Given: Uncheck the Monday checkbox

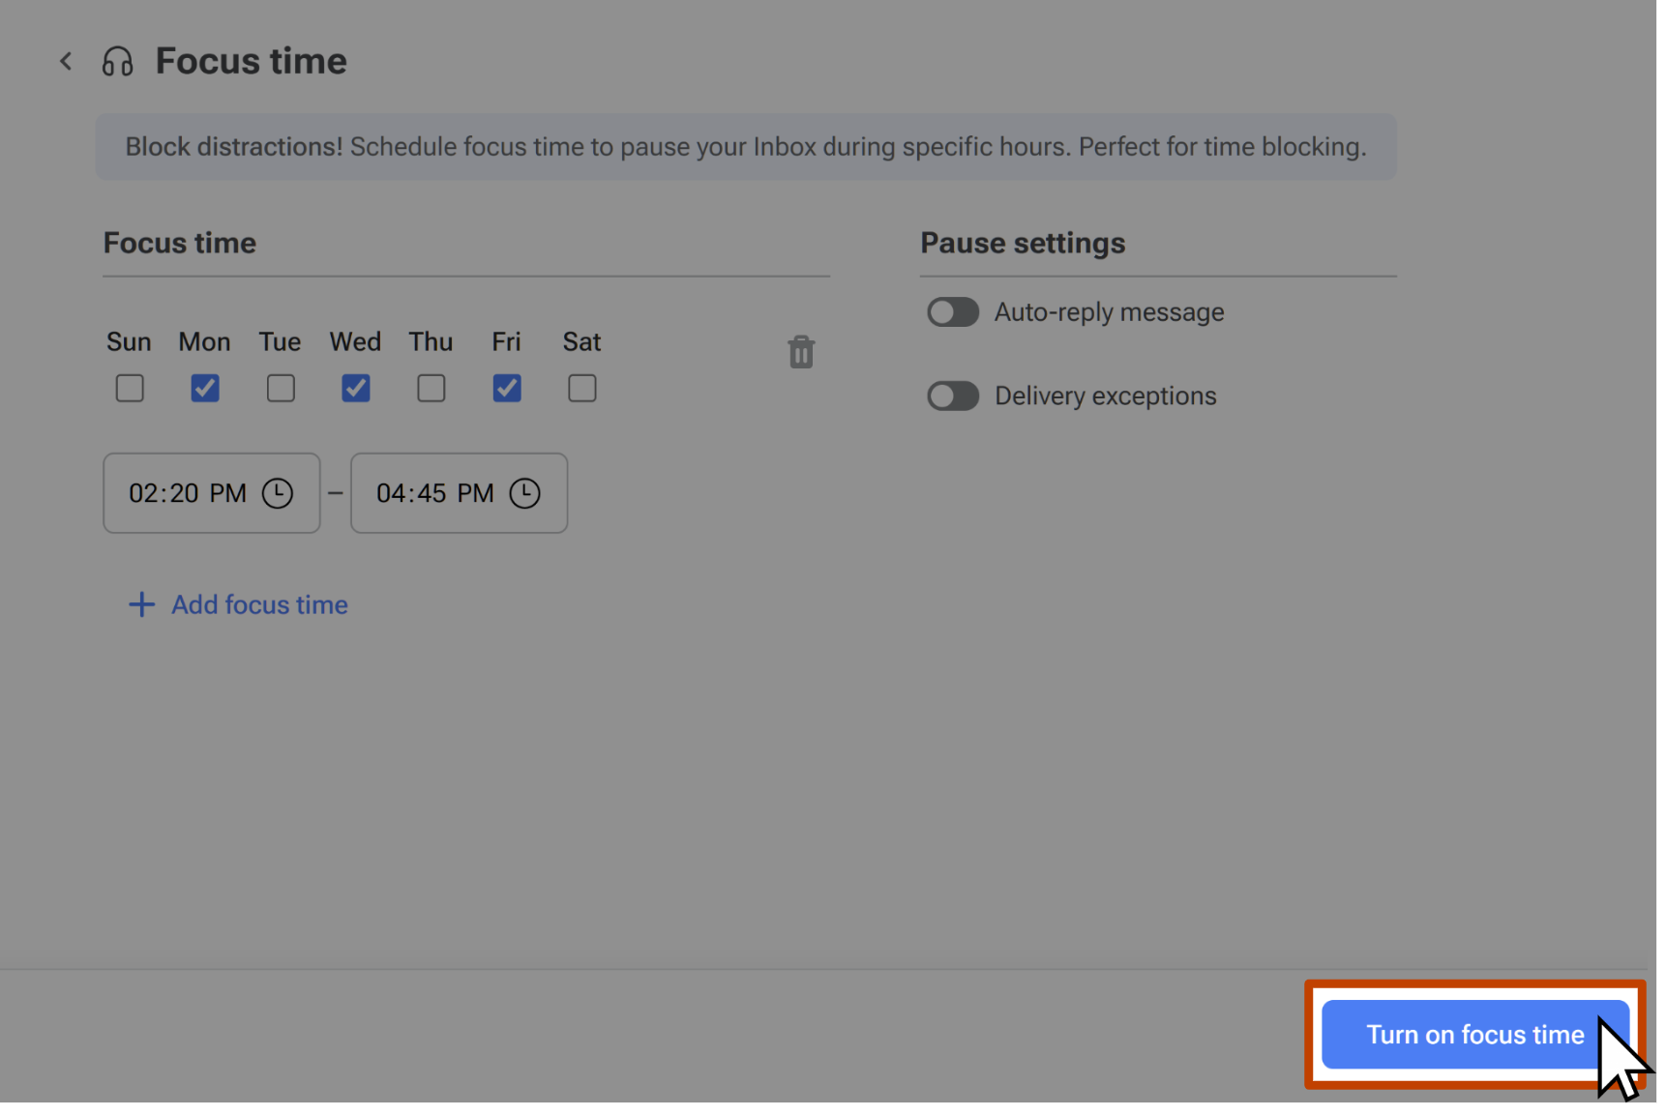Looking at the screenshot, I should [204, 388].
